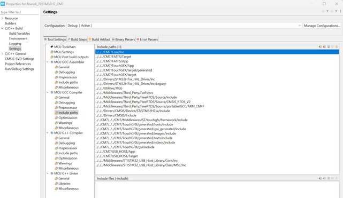Switch to the Build Steps tab
Image resolution: width=343 pixels, height=198 pixels.
pyautogui.click(x=77, y=39)
